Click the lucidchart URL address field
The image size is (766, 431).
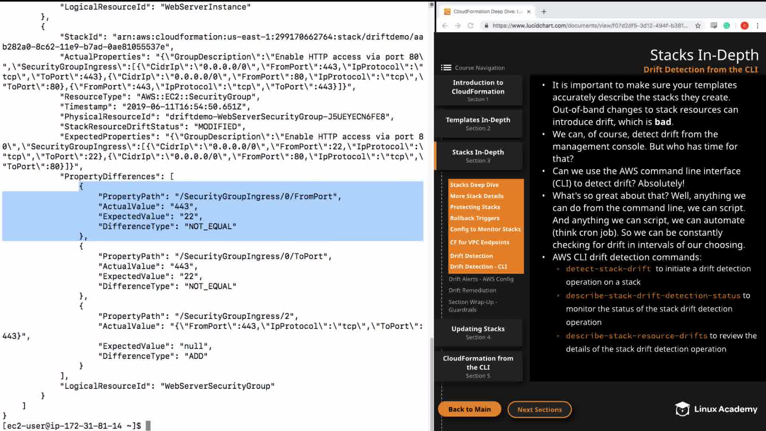[590, 26]
